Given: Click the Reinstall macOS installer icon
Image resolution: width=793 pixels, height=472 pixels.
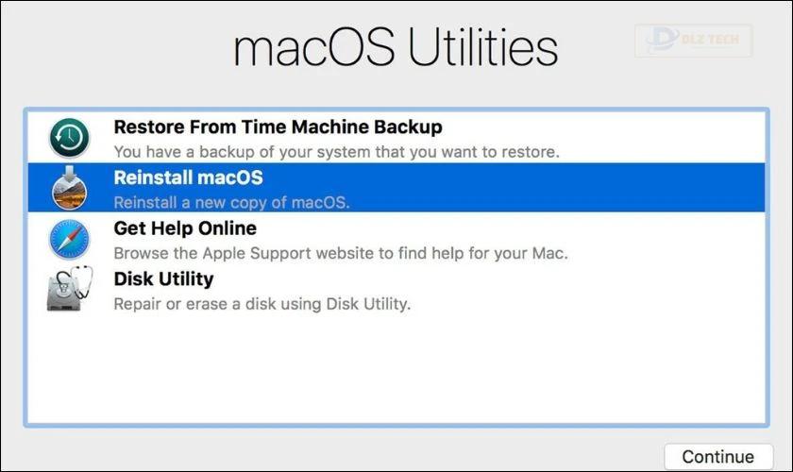Looking at the screenshot, I should (x=70, y=188).
